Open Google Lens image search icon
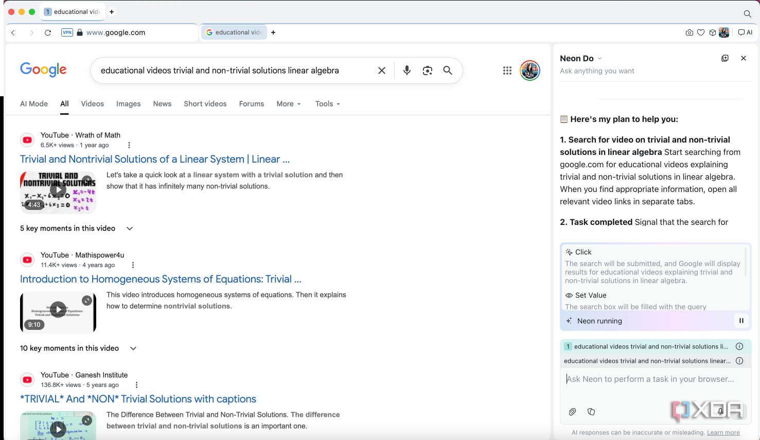Image resolution: width=760 pixels, height=440 pixels. point(427,71)
